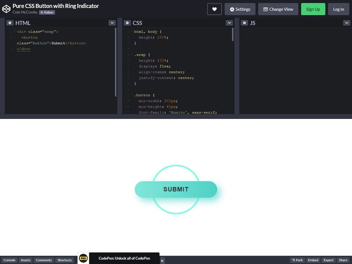Open the Assets panel
The width and height of the screenshot is (352, 264).
click(x=26, y=260)
